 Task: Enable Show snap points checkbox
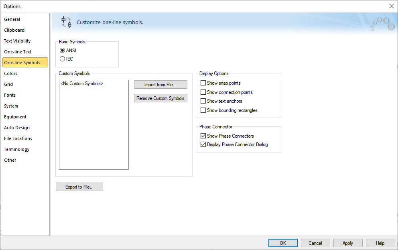coord(203,83)
